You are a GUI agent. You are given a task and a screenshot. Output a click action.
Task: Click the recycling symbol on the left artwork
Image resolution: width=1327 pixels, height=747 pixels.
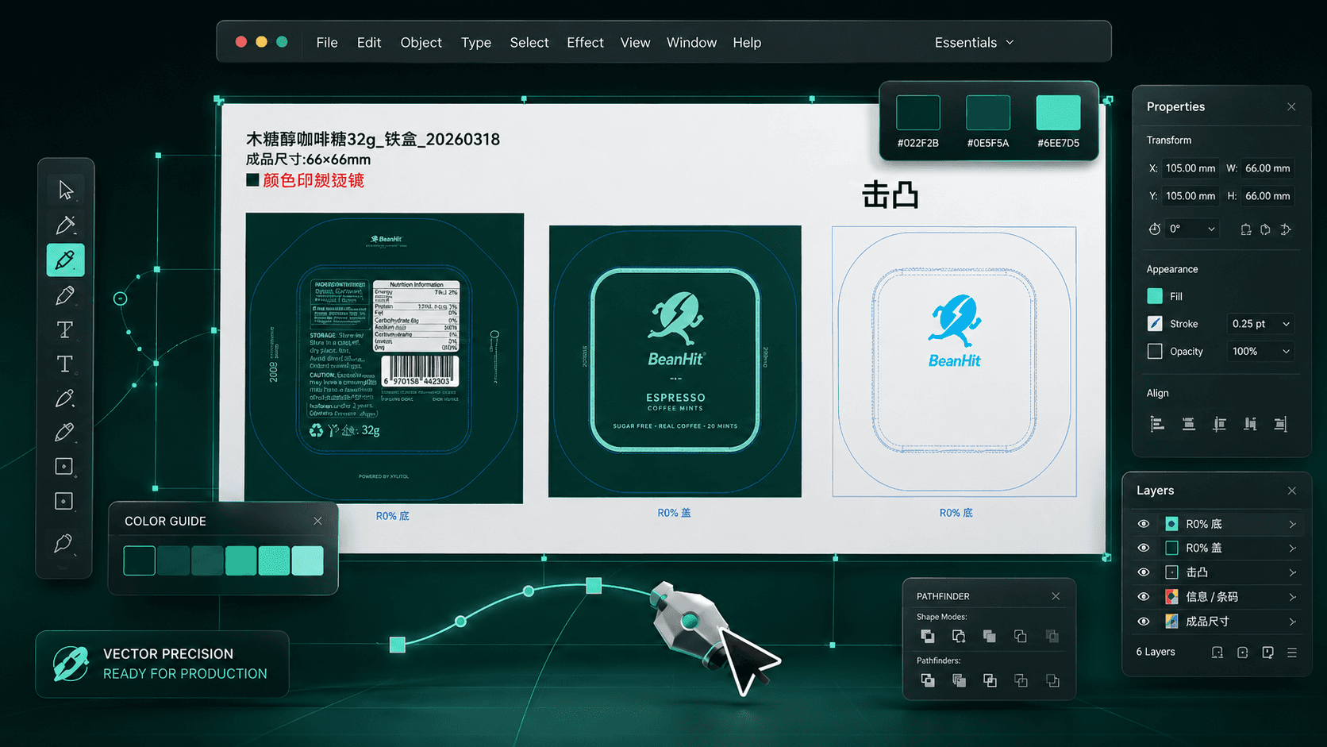coord(316,430)
